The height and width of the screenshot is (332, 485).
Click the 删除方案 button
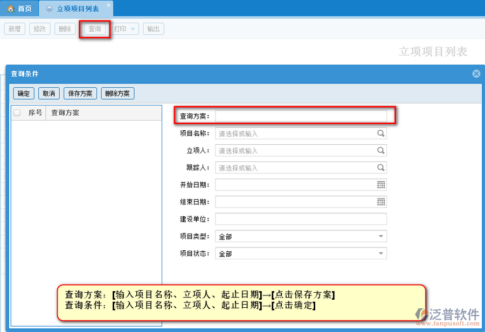coord(117,94)
